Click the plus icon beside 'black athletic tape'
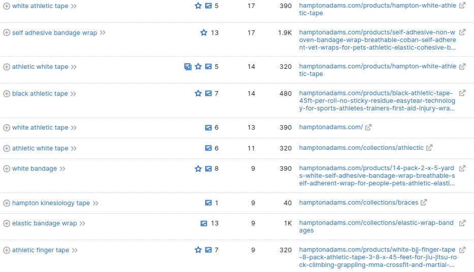Viewport: 474px width, 272px height. click(6, 94)
